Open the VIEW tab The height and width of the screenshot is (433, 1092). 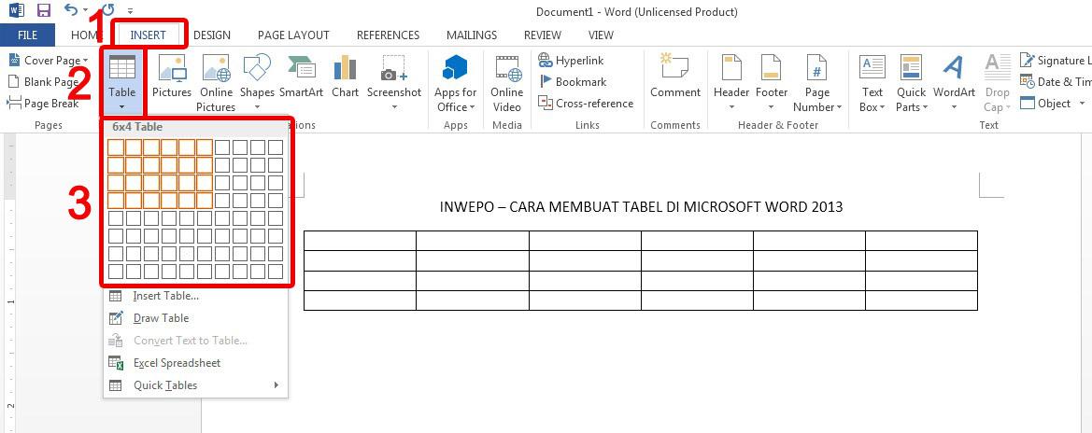(601, 35)
